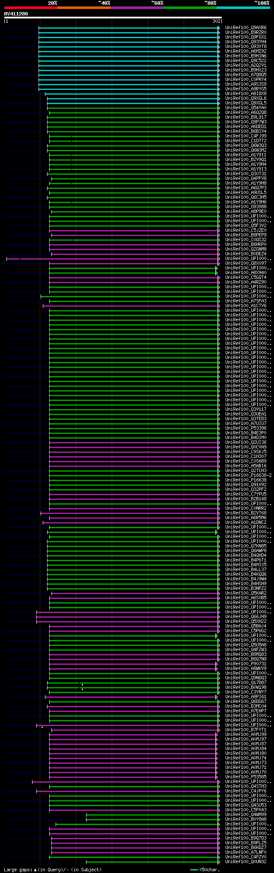Open hit UniRef100_Q9FGX1
The height and width of the screenshot is (873, 274).
[x=246, y=37]
